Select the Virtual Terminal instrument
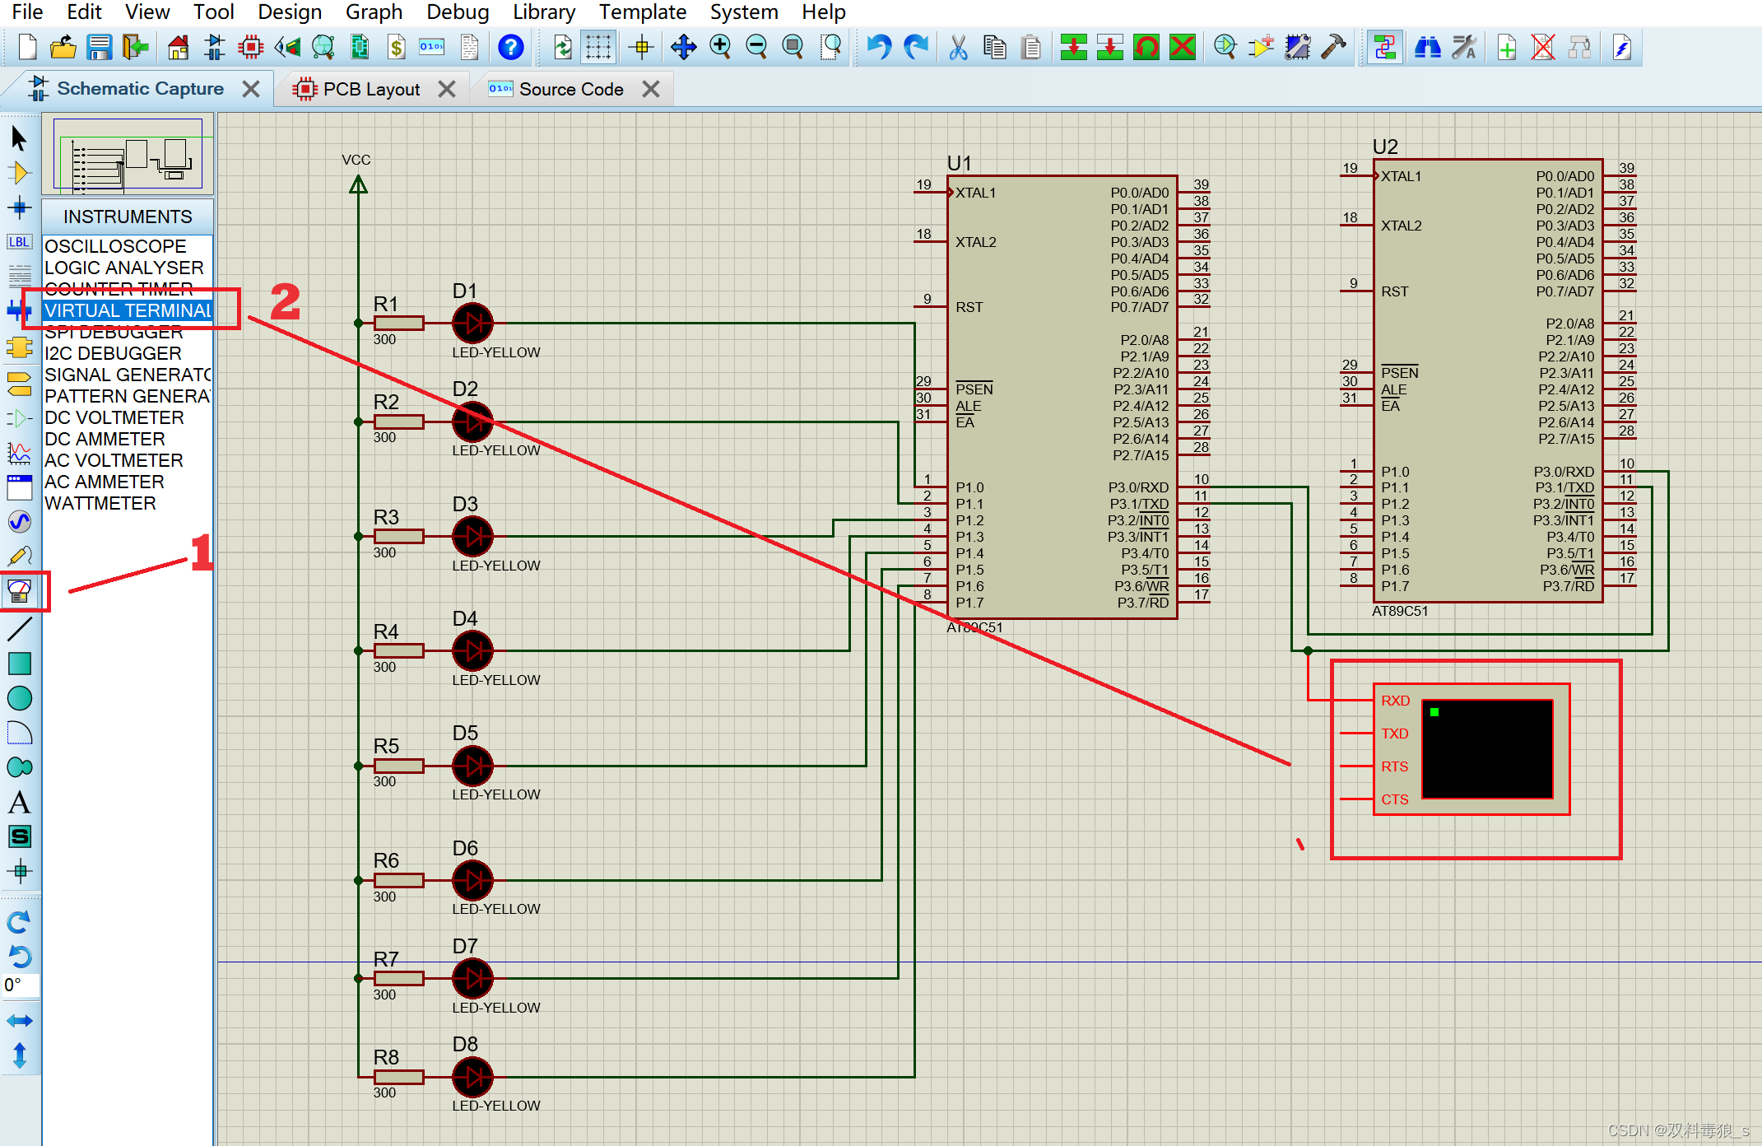 (128, 310)
